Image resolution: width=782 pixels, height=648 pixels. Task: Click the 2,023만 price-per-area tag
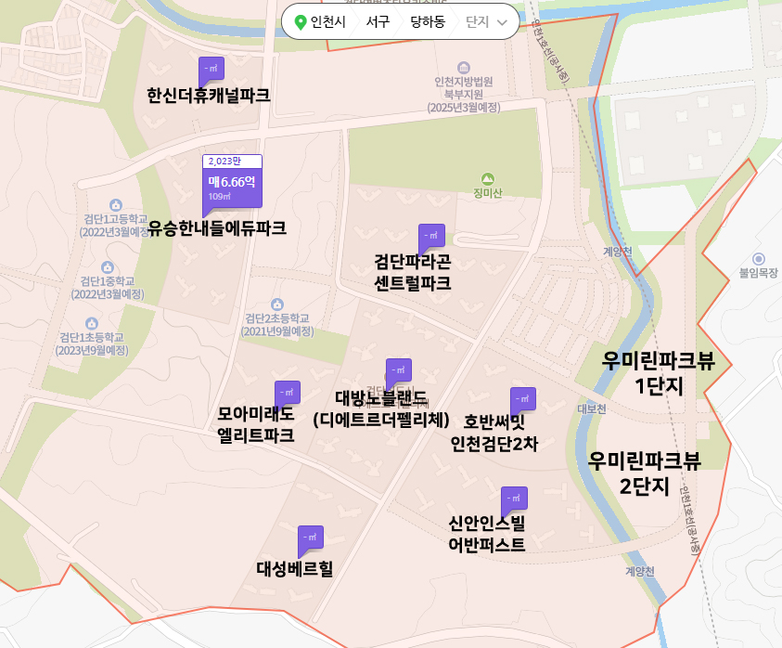[232, 162]
